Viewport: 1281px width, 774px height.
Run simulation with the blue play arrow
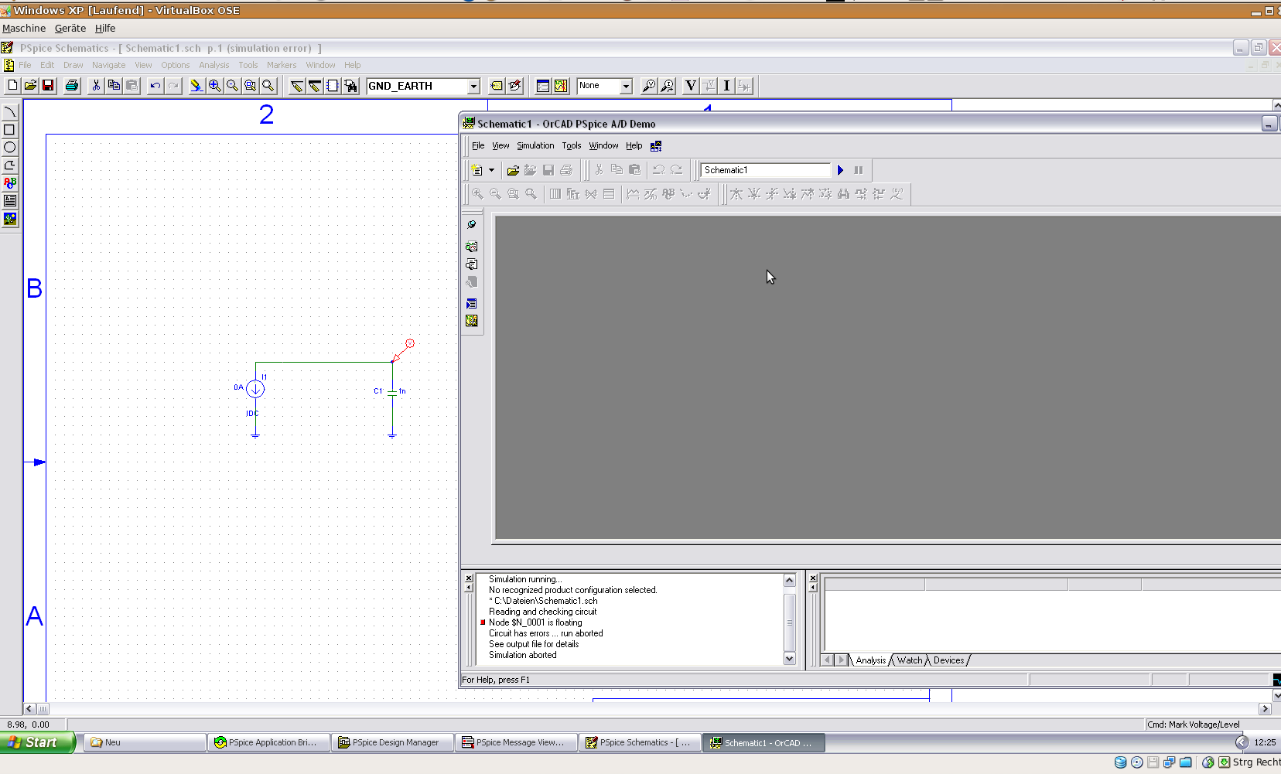pos(840,170)
